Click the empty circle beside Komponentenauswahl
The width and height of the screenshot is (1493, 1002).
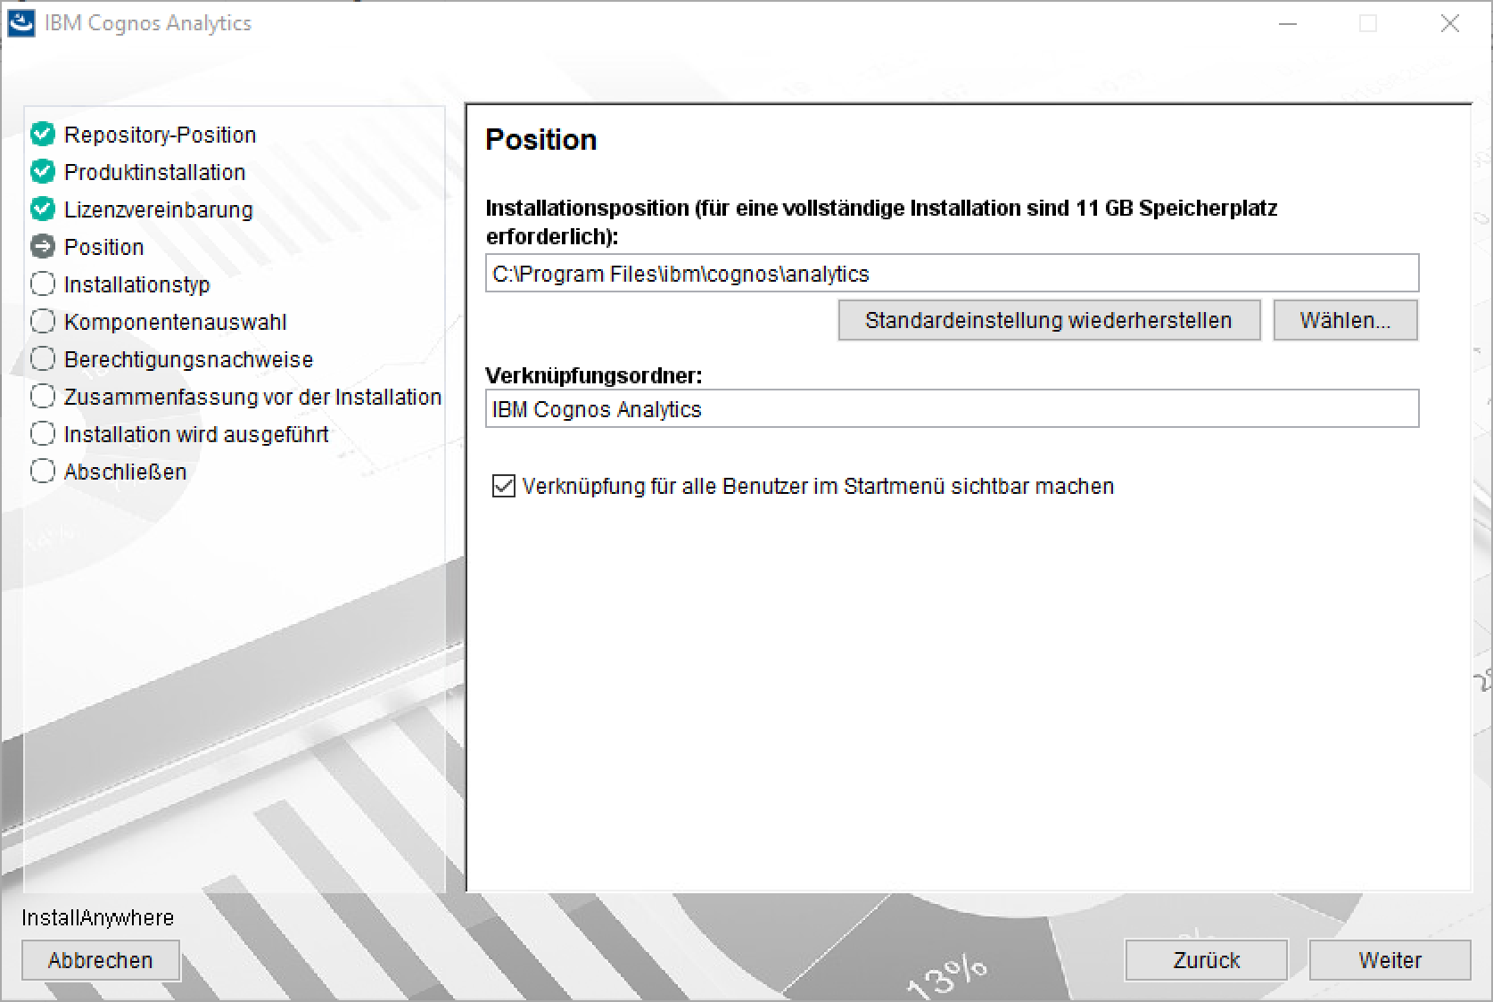pos(43,322)
